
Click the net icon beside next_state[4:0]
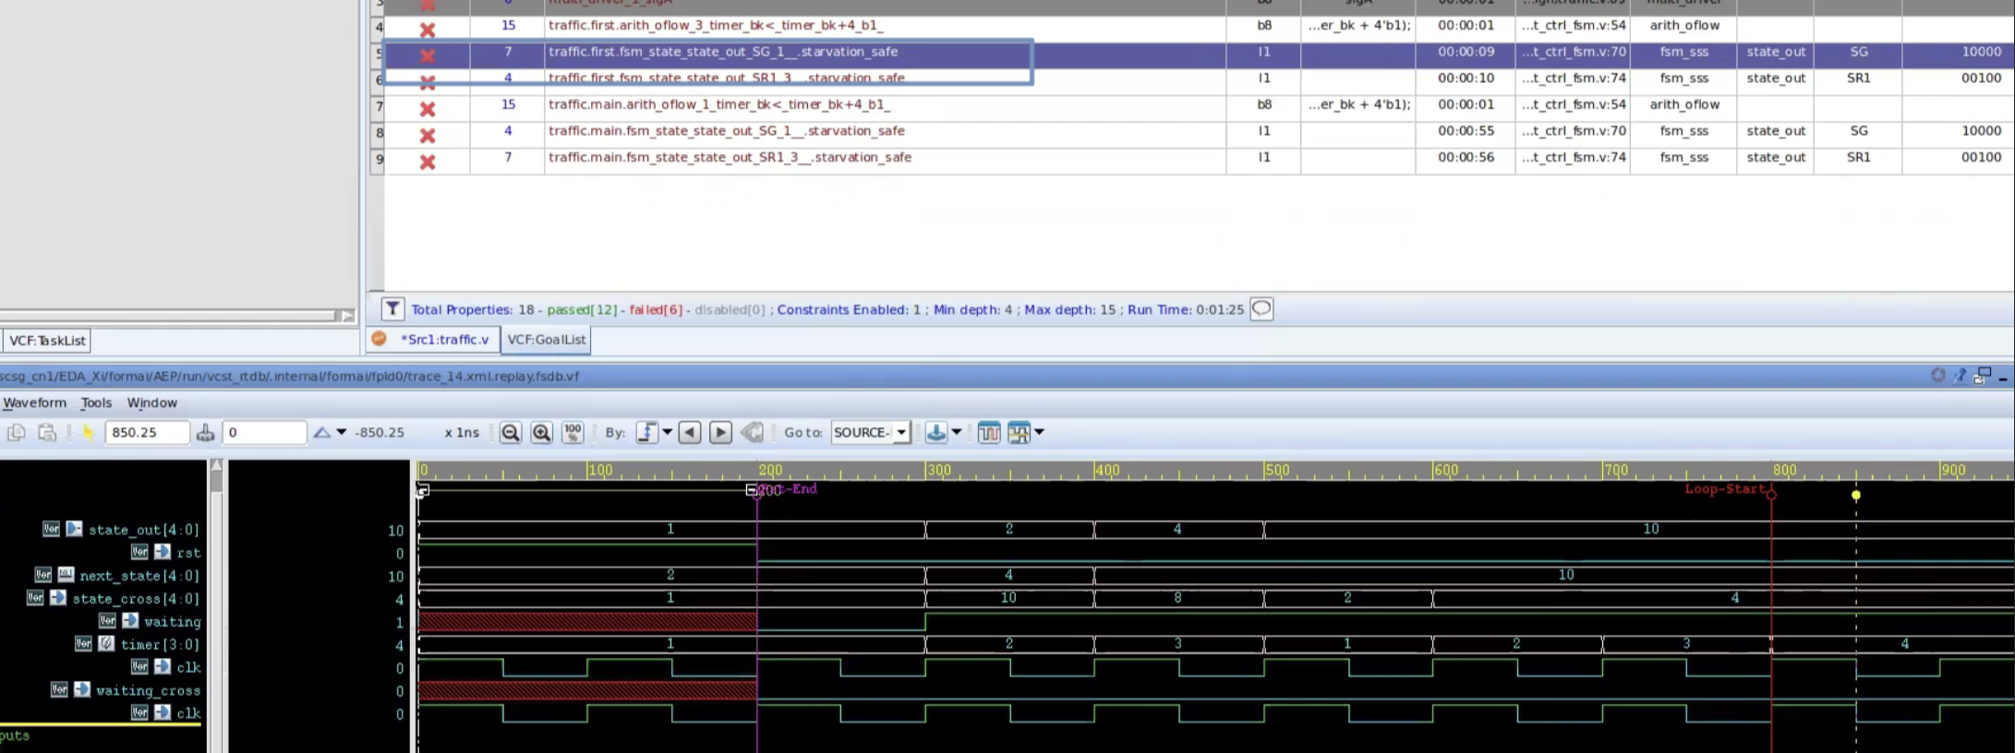click(66, 575)
